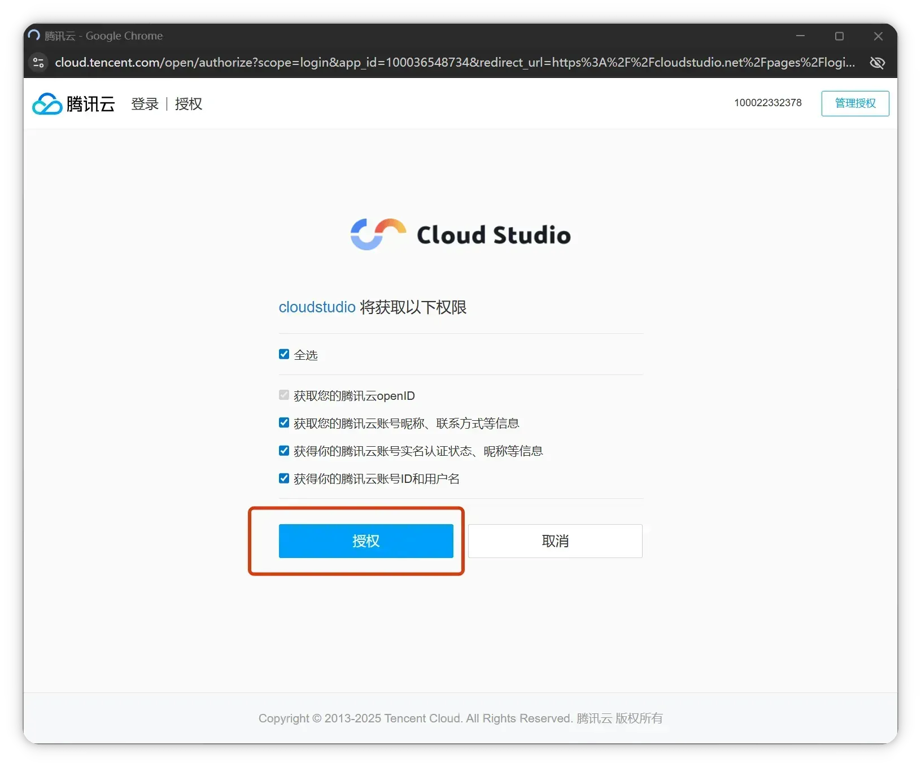921x767 pixels.
Task: Open the blue cloudstudio link
Action: point(317,307)
